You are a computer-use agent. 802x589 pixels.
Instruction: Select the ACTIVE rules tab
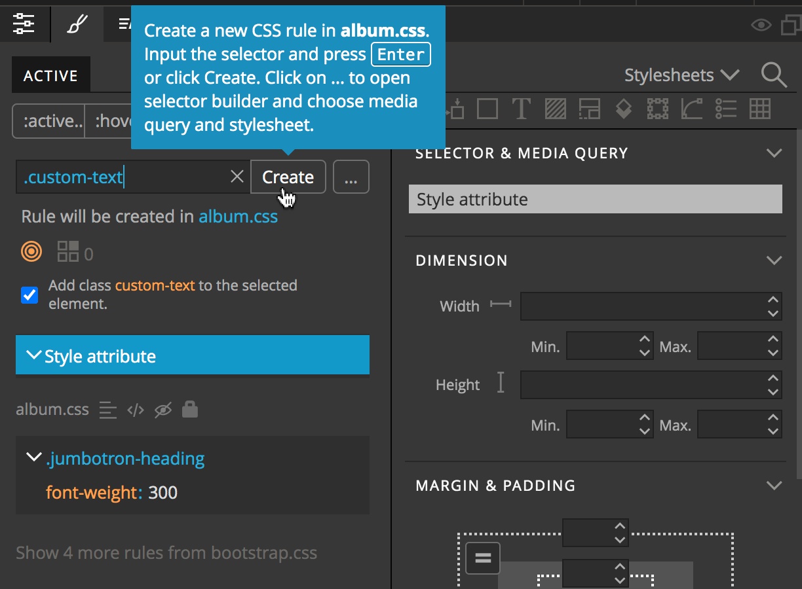click(x=50, y=76)
